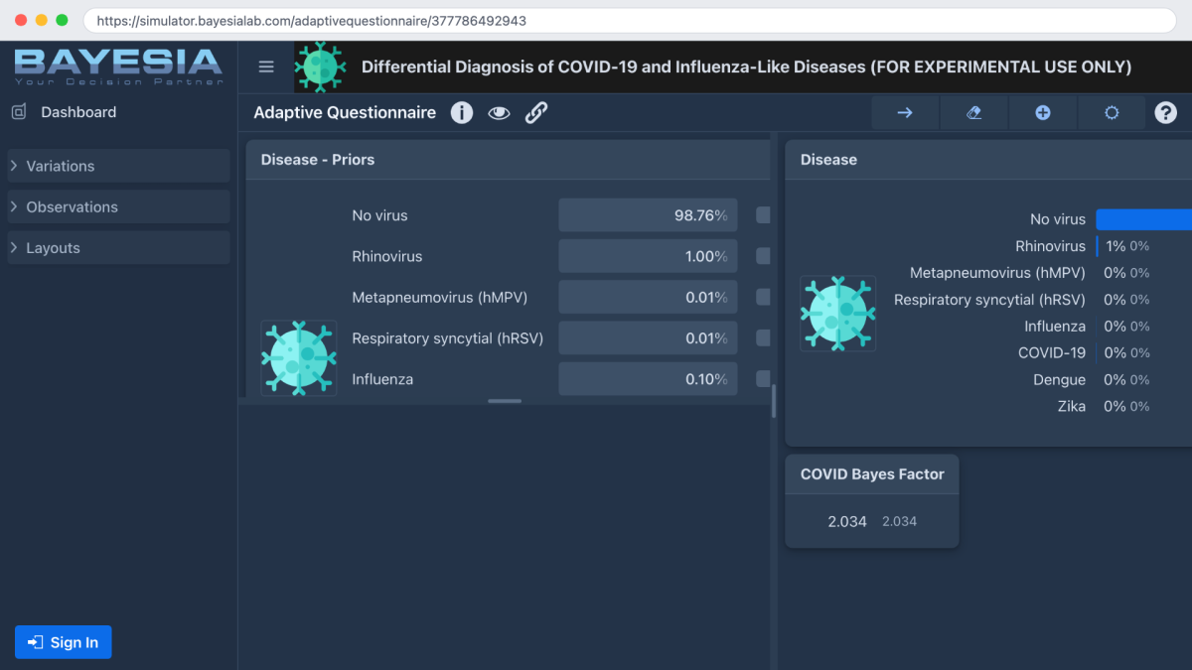
Task: Open the Dashboard menu item
Action: tap(78, 112)
